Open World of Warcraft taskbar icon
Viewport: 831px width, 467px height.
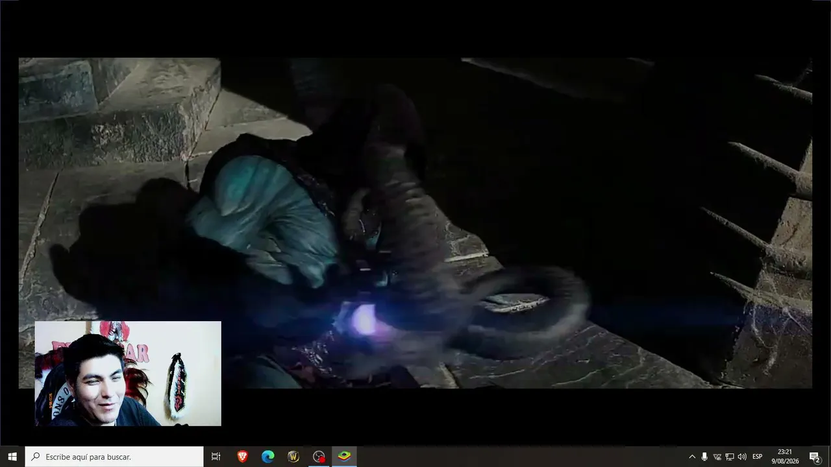(293, 457)
